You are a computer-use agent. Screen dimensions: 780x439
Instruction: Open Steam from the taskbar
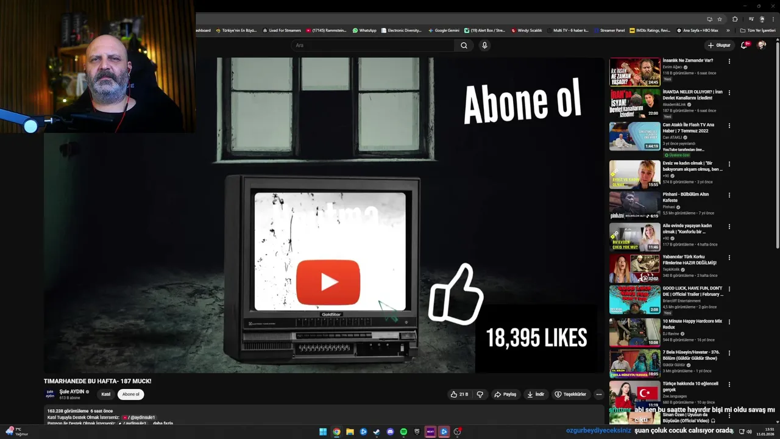tap(377, 432)
